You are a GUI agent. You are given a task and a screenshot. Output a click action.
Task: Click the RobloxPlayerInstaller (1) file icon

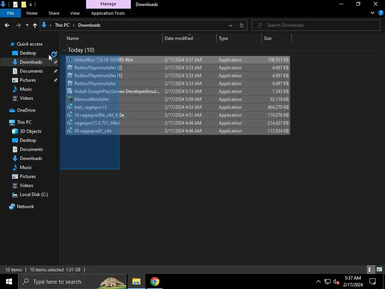(70, 75)
